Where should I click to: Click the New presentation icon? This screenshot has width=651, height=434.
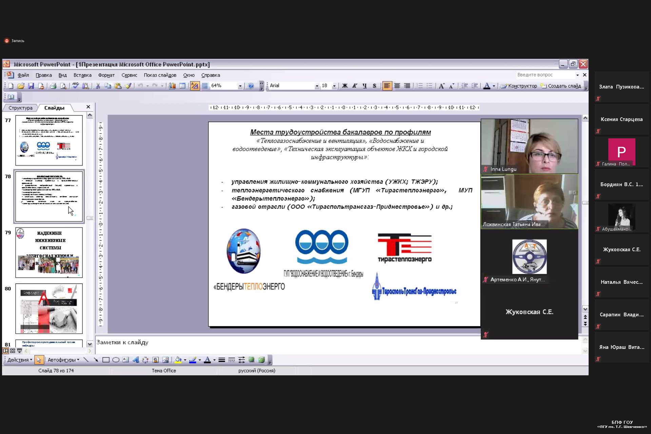coord(11,86)
